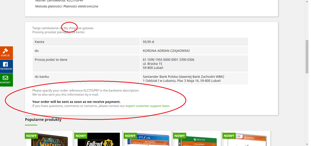311x146 pixels.
Task: Select account number 61 1090 1955 0000 0001 3390 0306
Action: [x=169, y=59]
